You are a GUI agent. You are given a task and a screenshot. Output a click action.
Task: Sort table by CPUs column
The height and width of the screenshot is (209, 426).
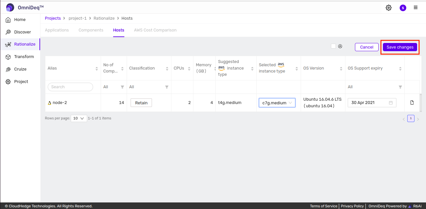point(189,69)
